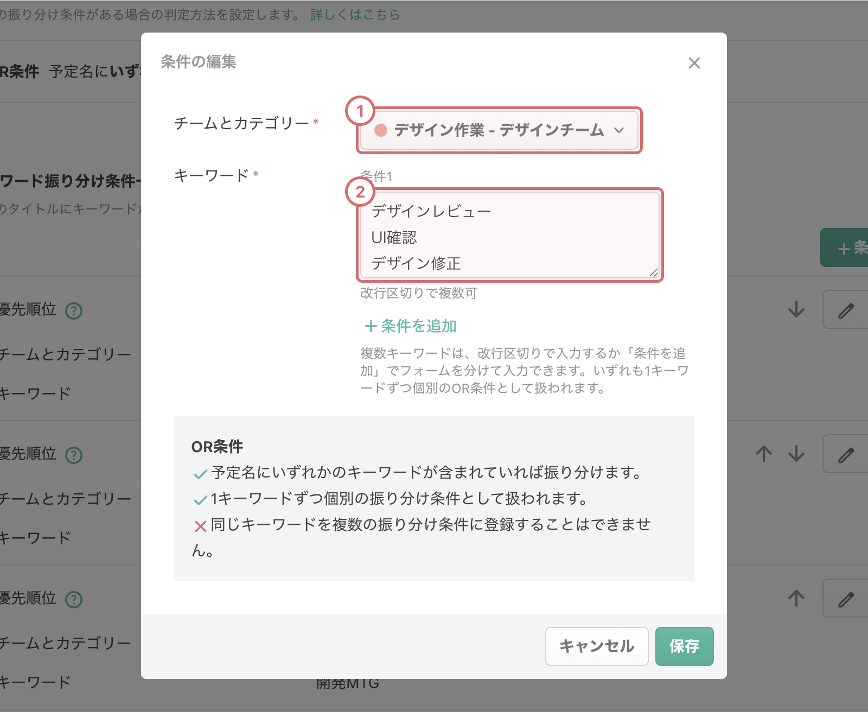This screenshot has height=712, width=868.
Task: Open the third 優先順位 question mark help icon
Action: (75, 599)
